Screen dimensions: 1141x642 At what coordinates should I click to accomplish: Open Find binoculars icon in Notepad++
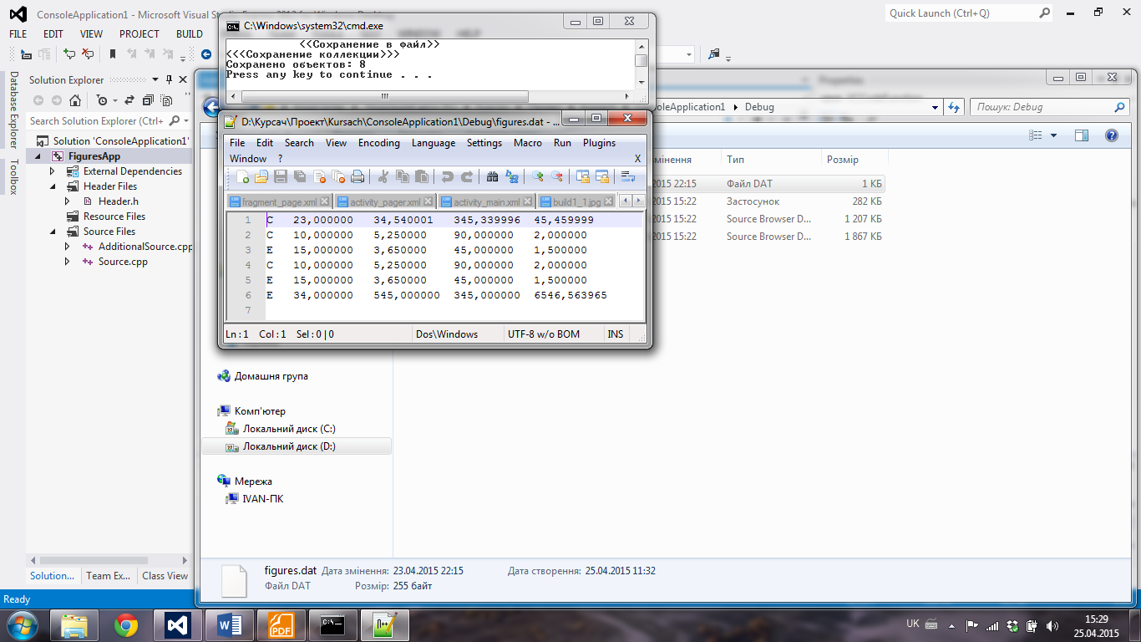492,176
